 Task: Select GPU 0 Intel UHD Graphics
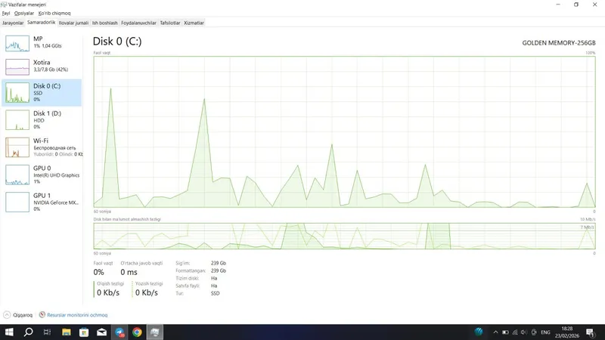[42, 175]
